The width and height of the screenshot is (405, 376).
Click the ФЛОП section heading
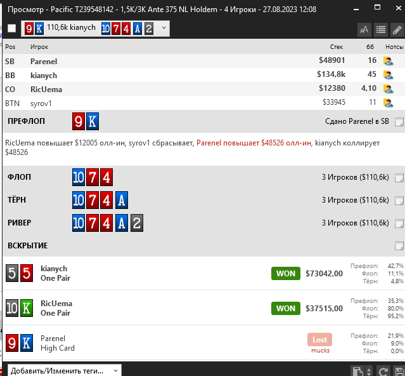click(x=19, y=177)
